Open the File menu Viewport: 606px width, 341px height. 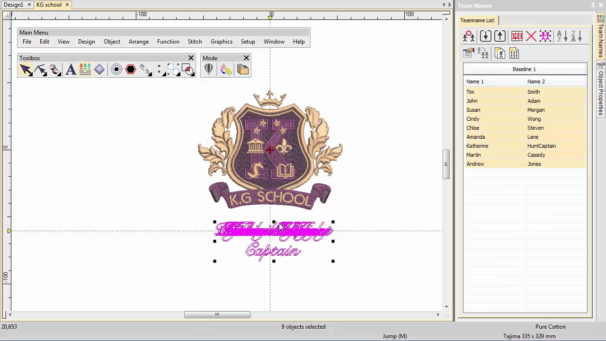[27, 42]
